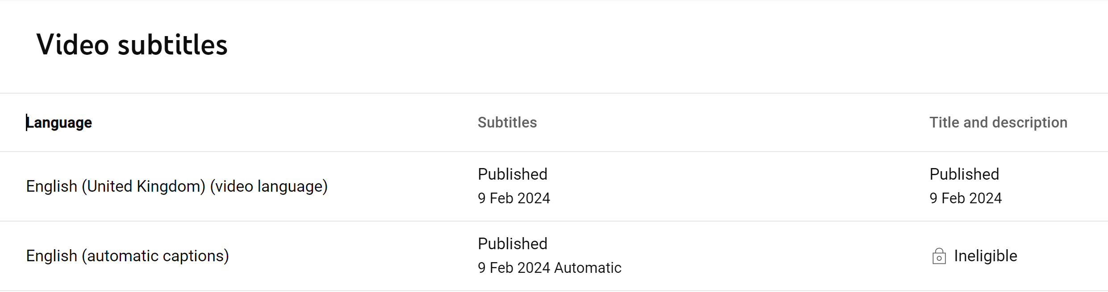
Task: Click the Language column header
Action: coord(59,123)
